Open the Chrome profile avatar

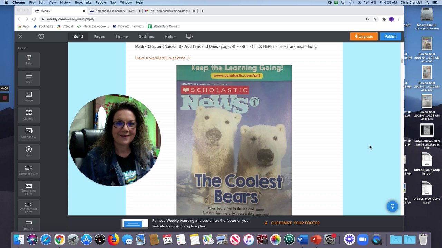(391, 19)
